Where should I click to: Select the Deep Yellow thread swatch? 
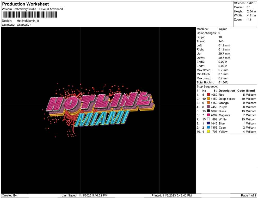208,99
